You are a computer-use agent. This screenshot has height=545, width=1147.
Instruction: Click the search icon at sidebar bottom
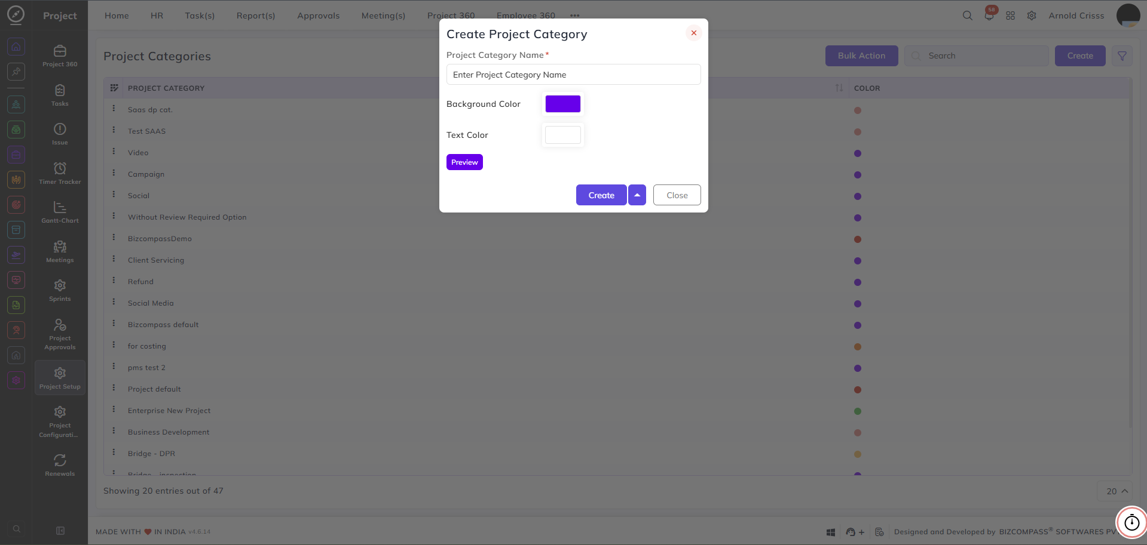[x=16, y=529]
